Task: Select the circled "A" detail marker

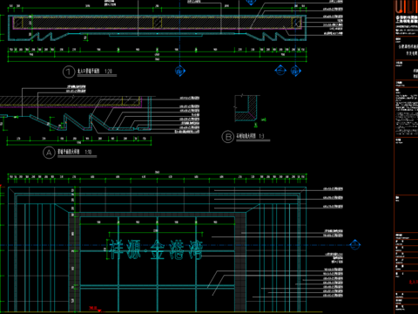Action: pos(49,153)
